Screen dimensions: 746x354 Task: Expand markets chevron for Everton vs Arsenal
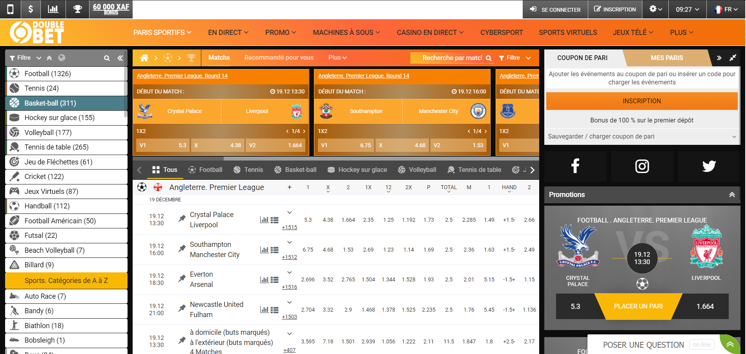pyautogui.click(x=290, y=272)
